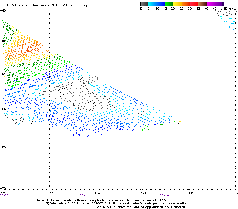Click the note line starting 'Note: 1) Times are GMT'
Screen dimensions: 238x209
102,200
